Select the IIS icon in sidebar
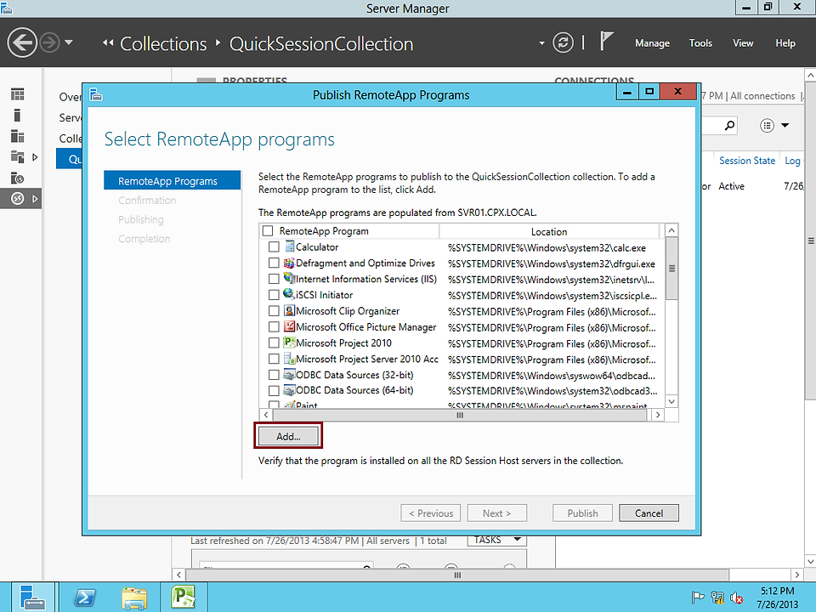This screenshot has width=816, height=612. 18,178
